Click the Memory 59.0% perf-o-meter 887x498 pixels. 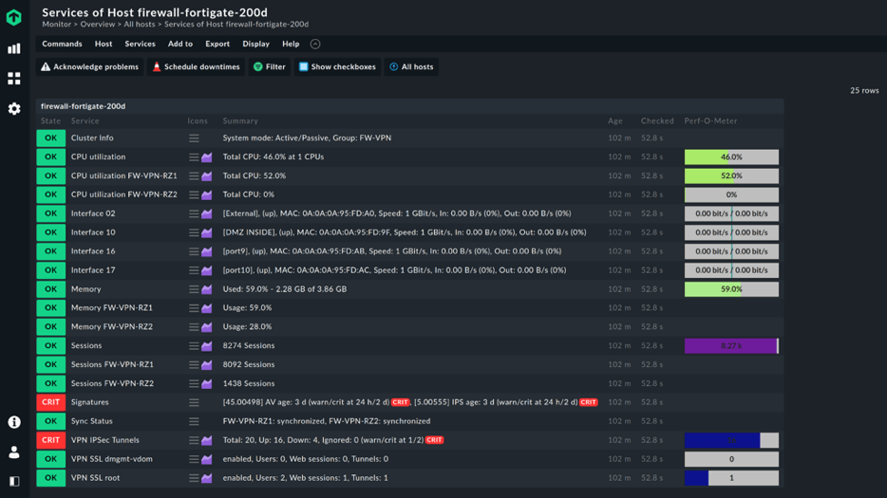point(731,289)
